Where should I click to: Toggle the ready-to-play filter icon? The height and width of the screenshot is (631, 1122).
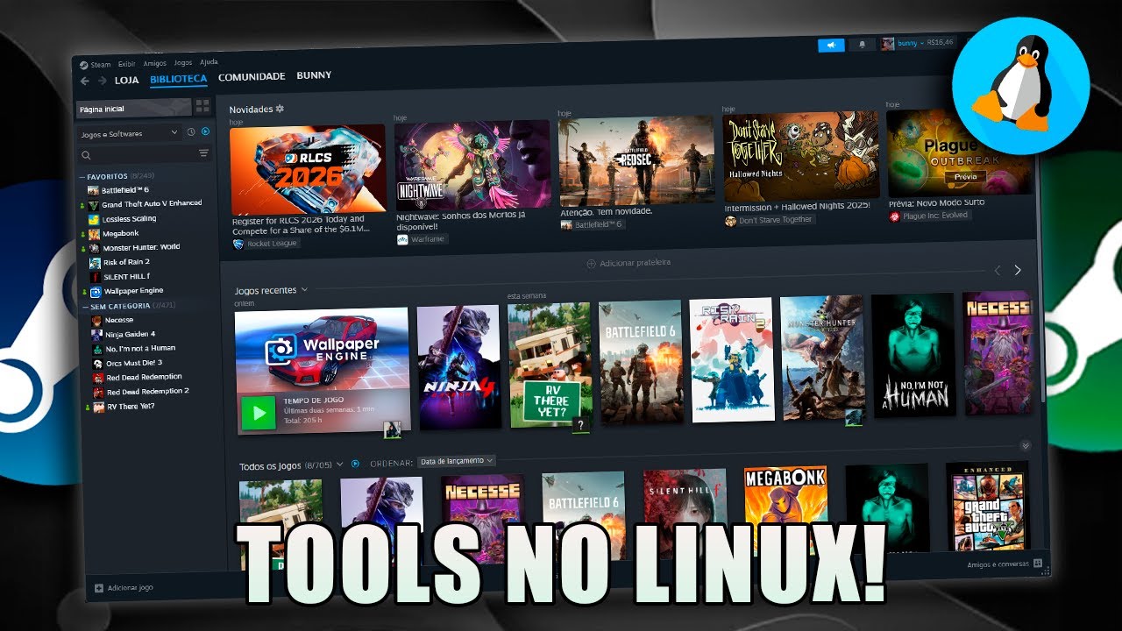205,131
